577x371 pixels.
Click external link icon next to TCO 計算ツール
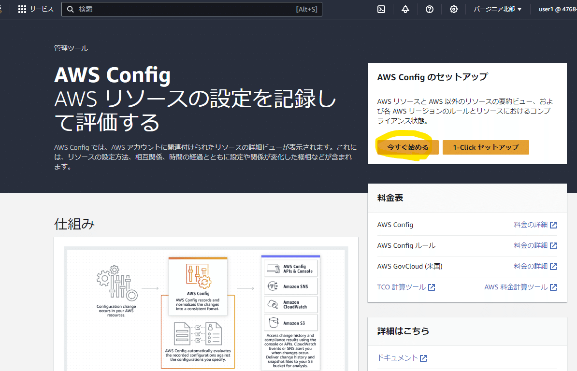[x=432, y=287]
